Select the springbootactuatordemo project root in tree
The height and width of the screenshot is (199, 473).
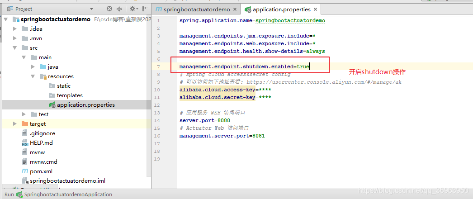coord(56,19)
